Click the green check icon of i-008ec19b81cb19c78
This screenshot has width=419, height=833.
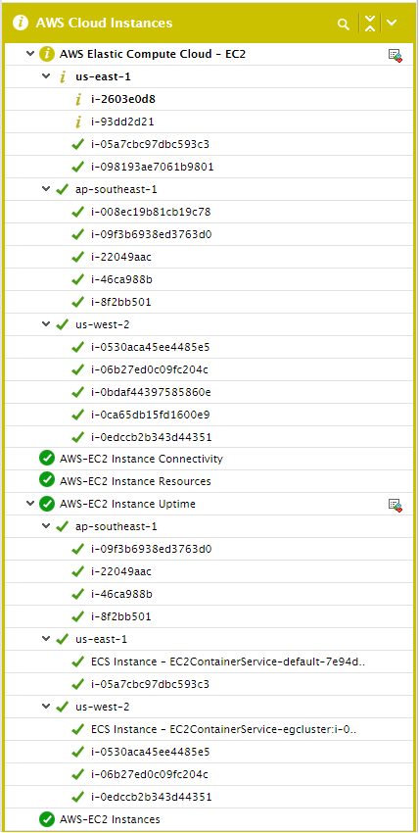pyautogui.click(x=78, y=212)
